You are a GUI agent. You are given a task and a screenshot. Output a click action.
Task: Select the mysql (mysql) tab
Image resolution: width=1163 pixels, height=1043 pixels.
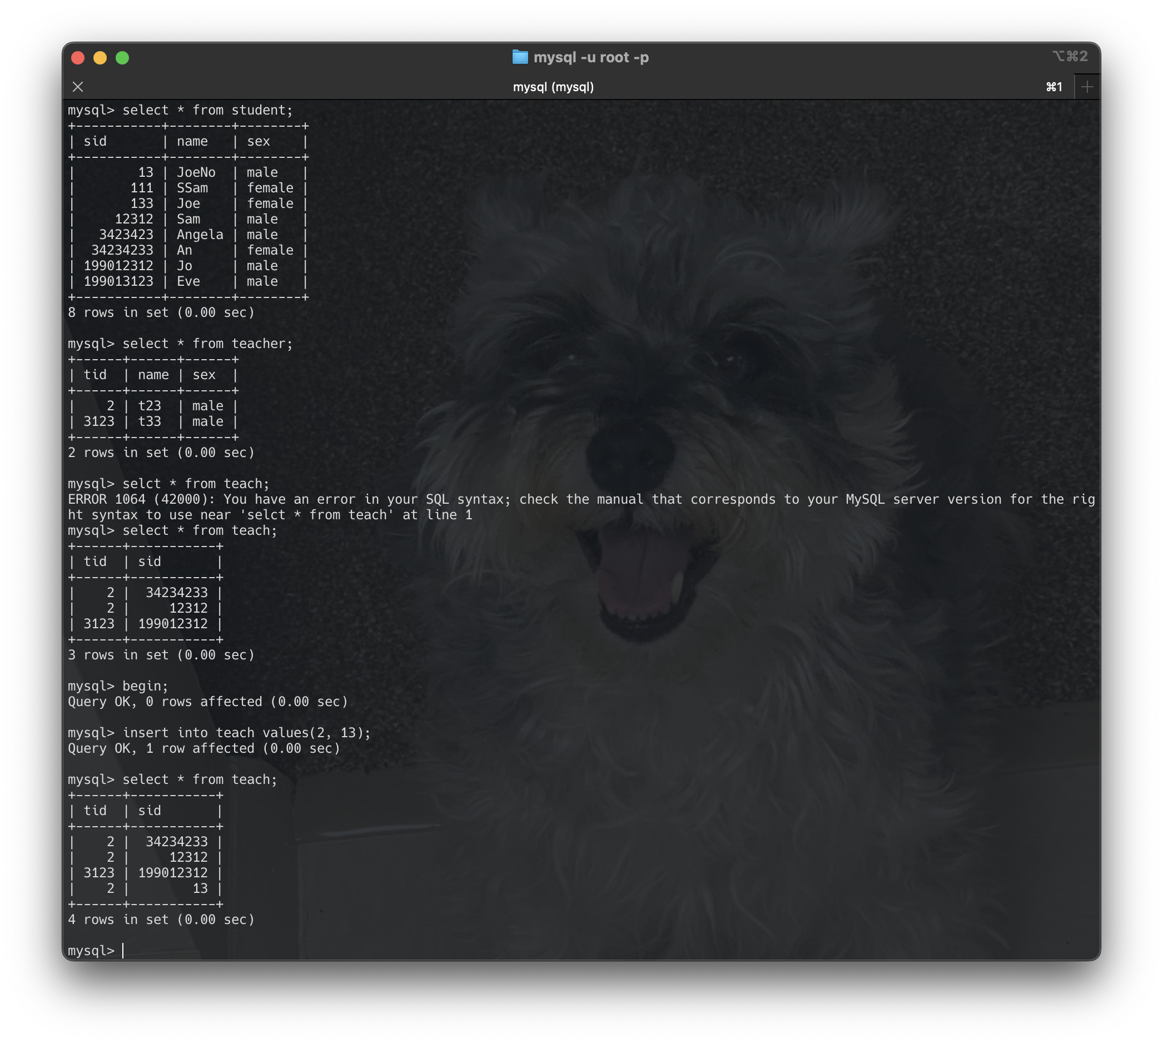click(x=553, y=87)
